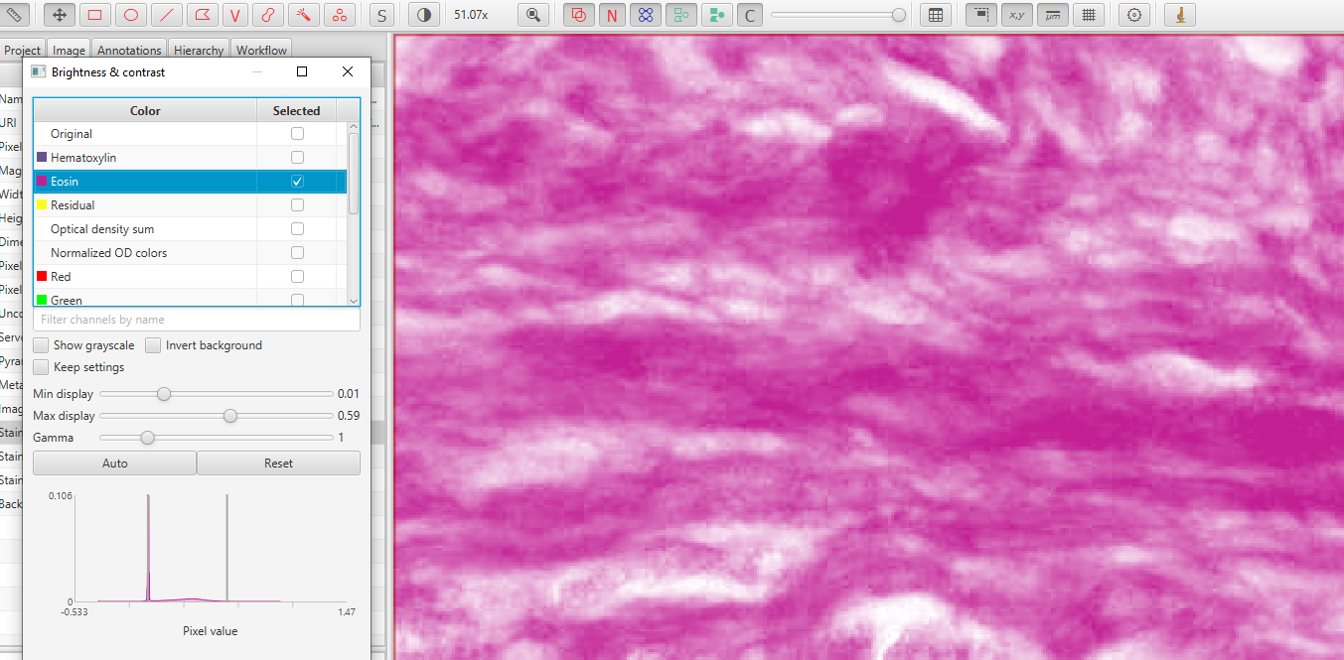Viewport: 1344px width, 660px height.
Task: Open QuPath preferences gear
Action: pyautogui.click(x=1133, y=14)
